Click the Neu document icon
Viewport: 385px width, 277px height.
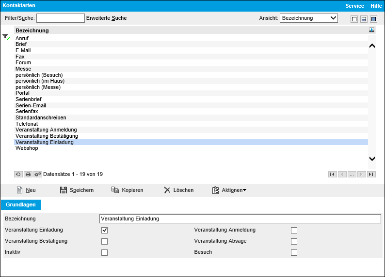coord(20,190)
